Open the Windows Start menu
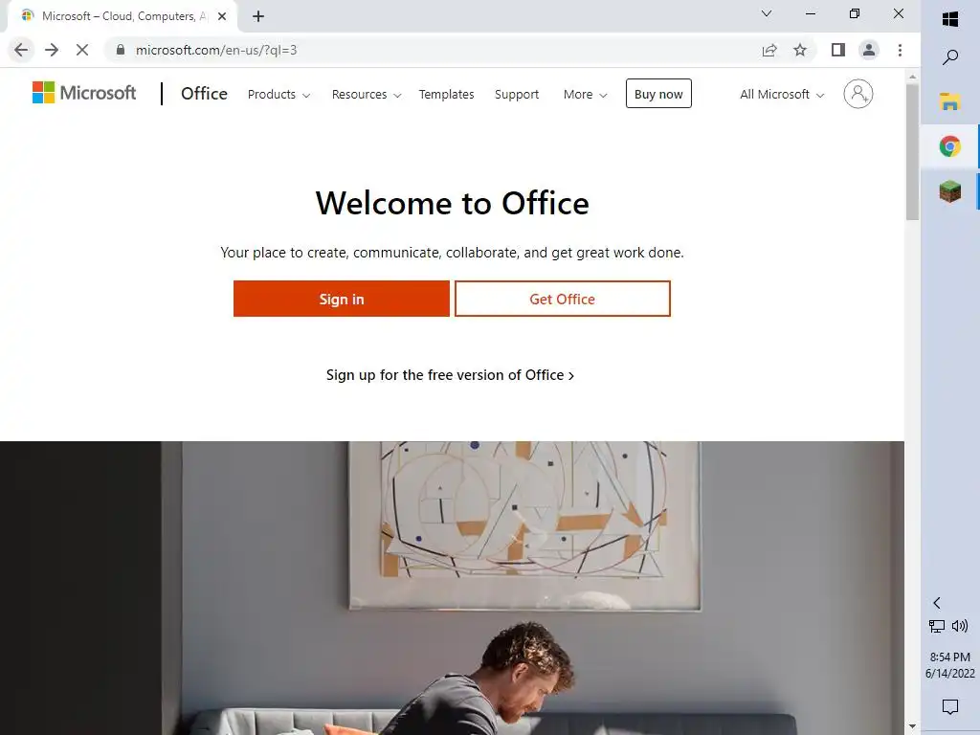980x735 pixels. pyautogui.click(x=950, y=19)
